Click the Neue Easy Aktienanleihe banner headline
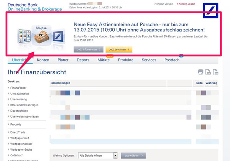This screenshot has height=161, width=230. coord(139,27)
